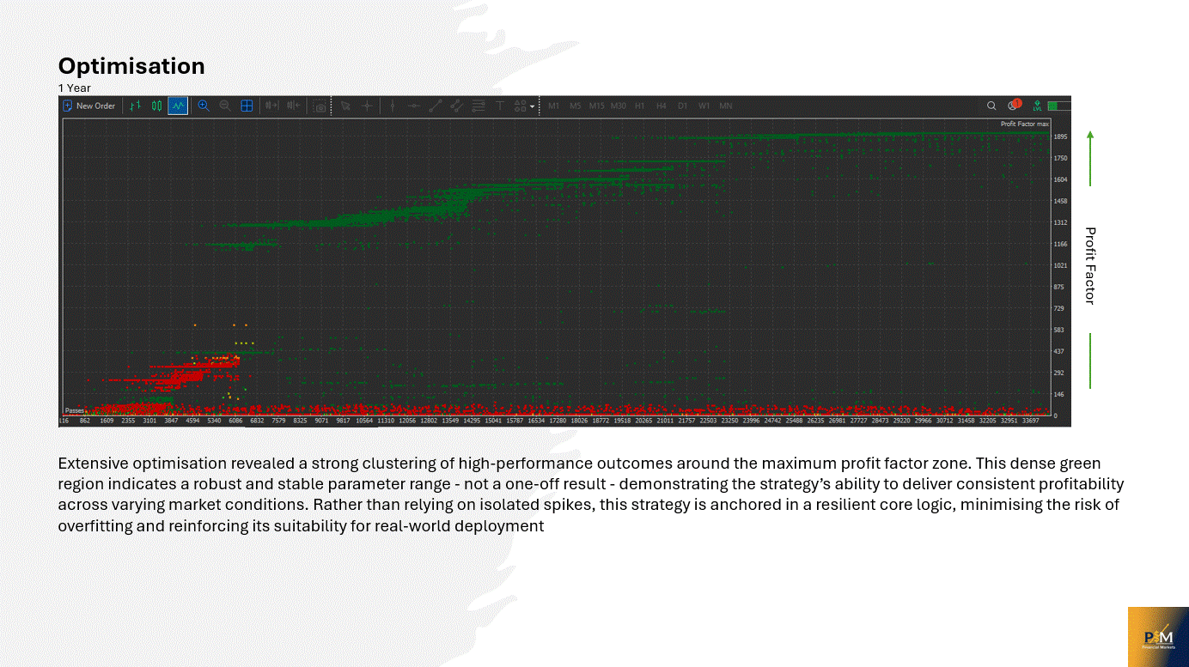Screen dimensions: 1189x667
Task: Click the 'Passes' axis label
Action: coord(75,411)
